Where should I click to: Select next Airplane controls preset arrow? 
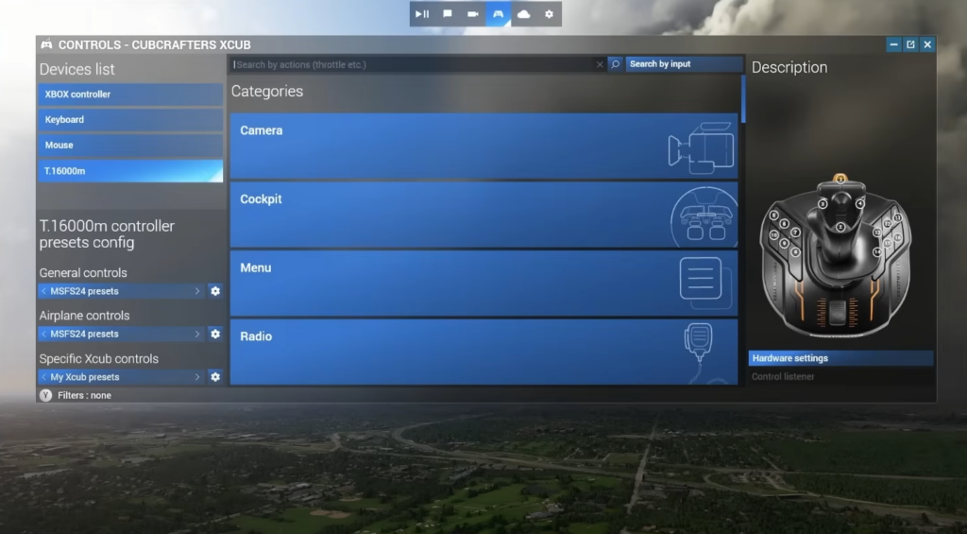[197, 334]
